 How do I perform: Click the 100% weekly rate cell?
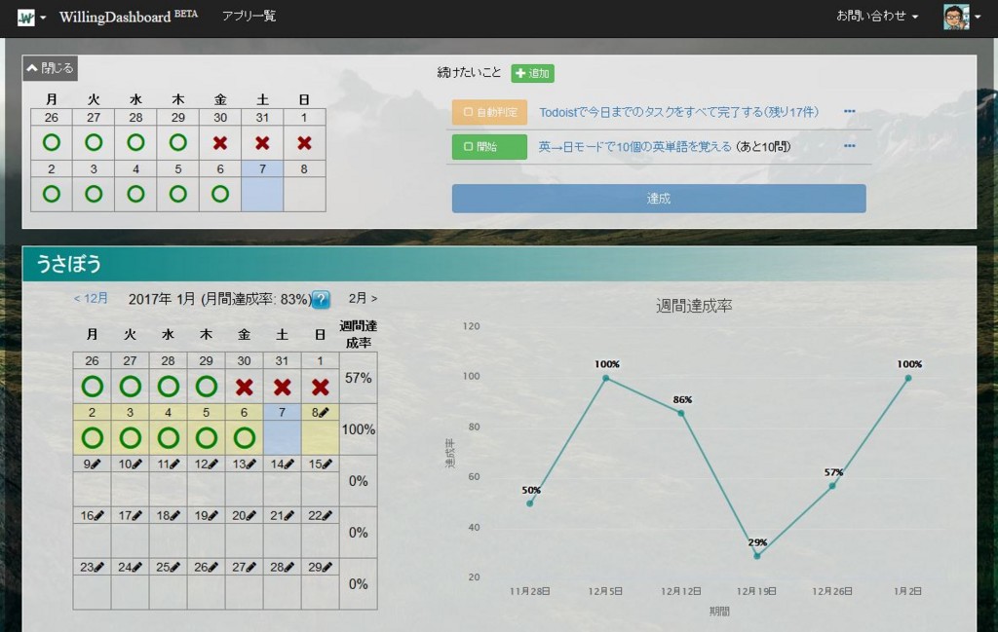pos(359,429)
